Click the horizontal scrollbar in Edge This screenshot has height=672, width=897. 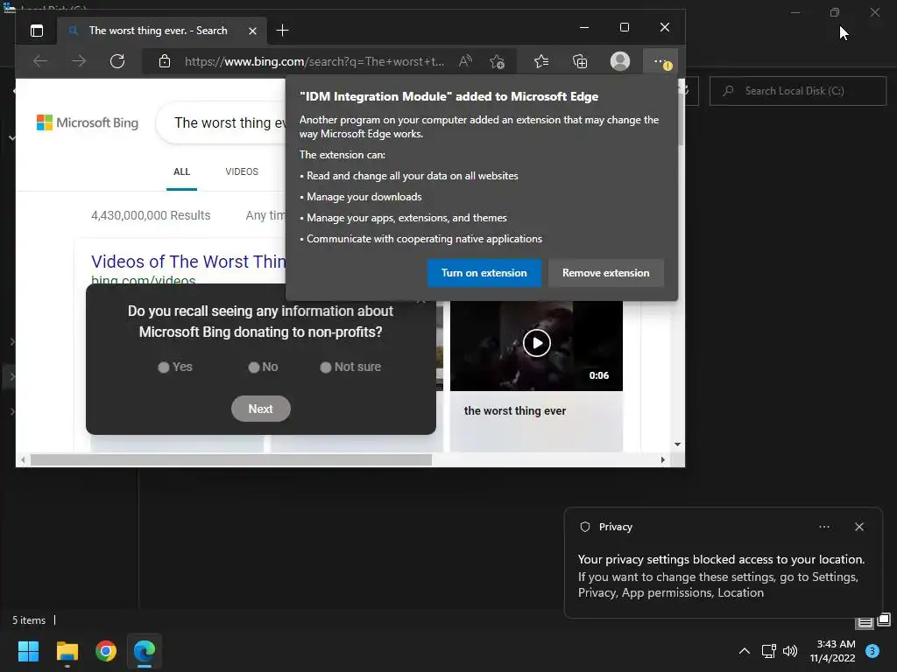coord(231,460)
